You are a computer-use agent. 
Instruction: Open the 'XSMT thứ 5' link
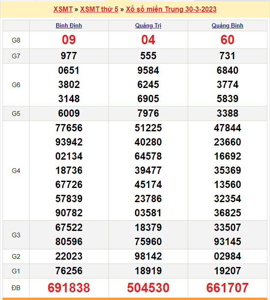(99, 9)
